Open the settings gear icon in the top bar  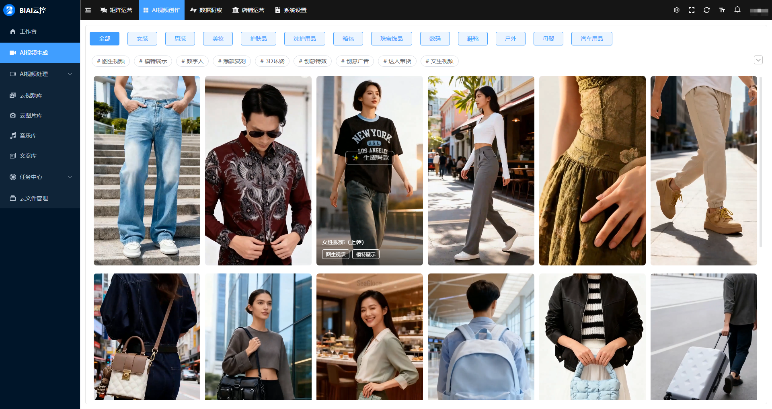click(x=677, y=10)
